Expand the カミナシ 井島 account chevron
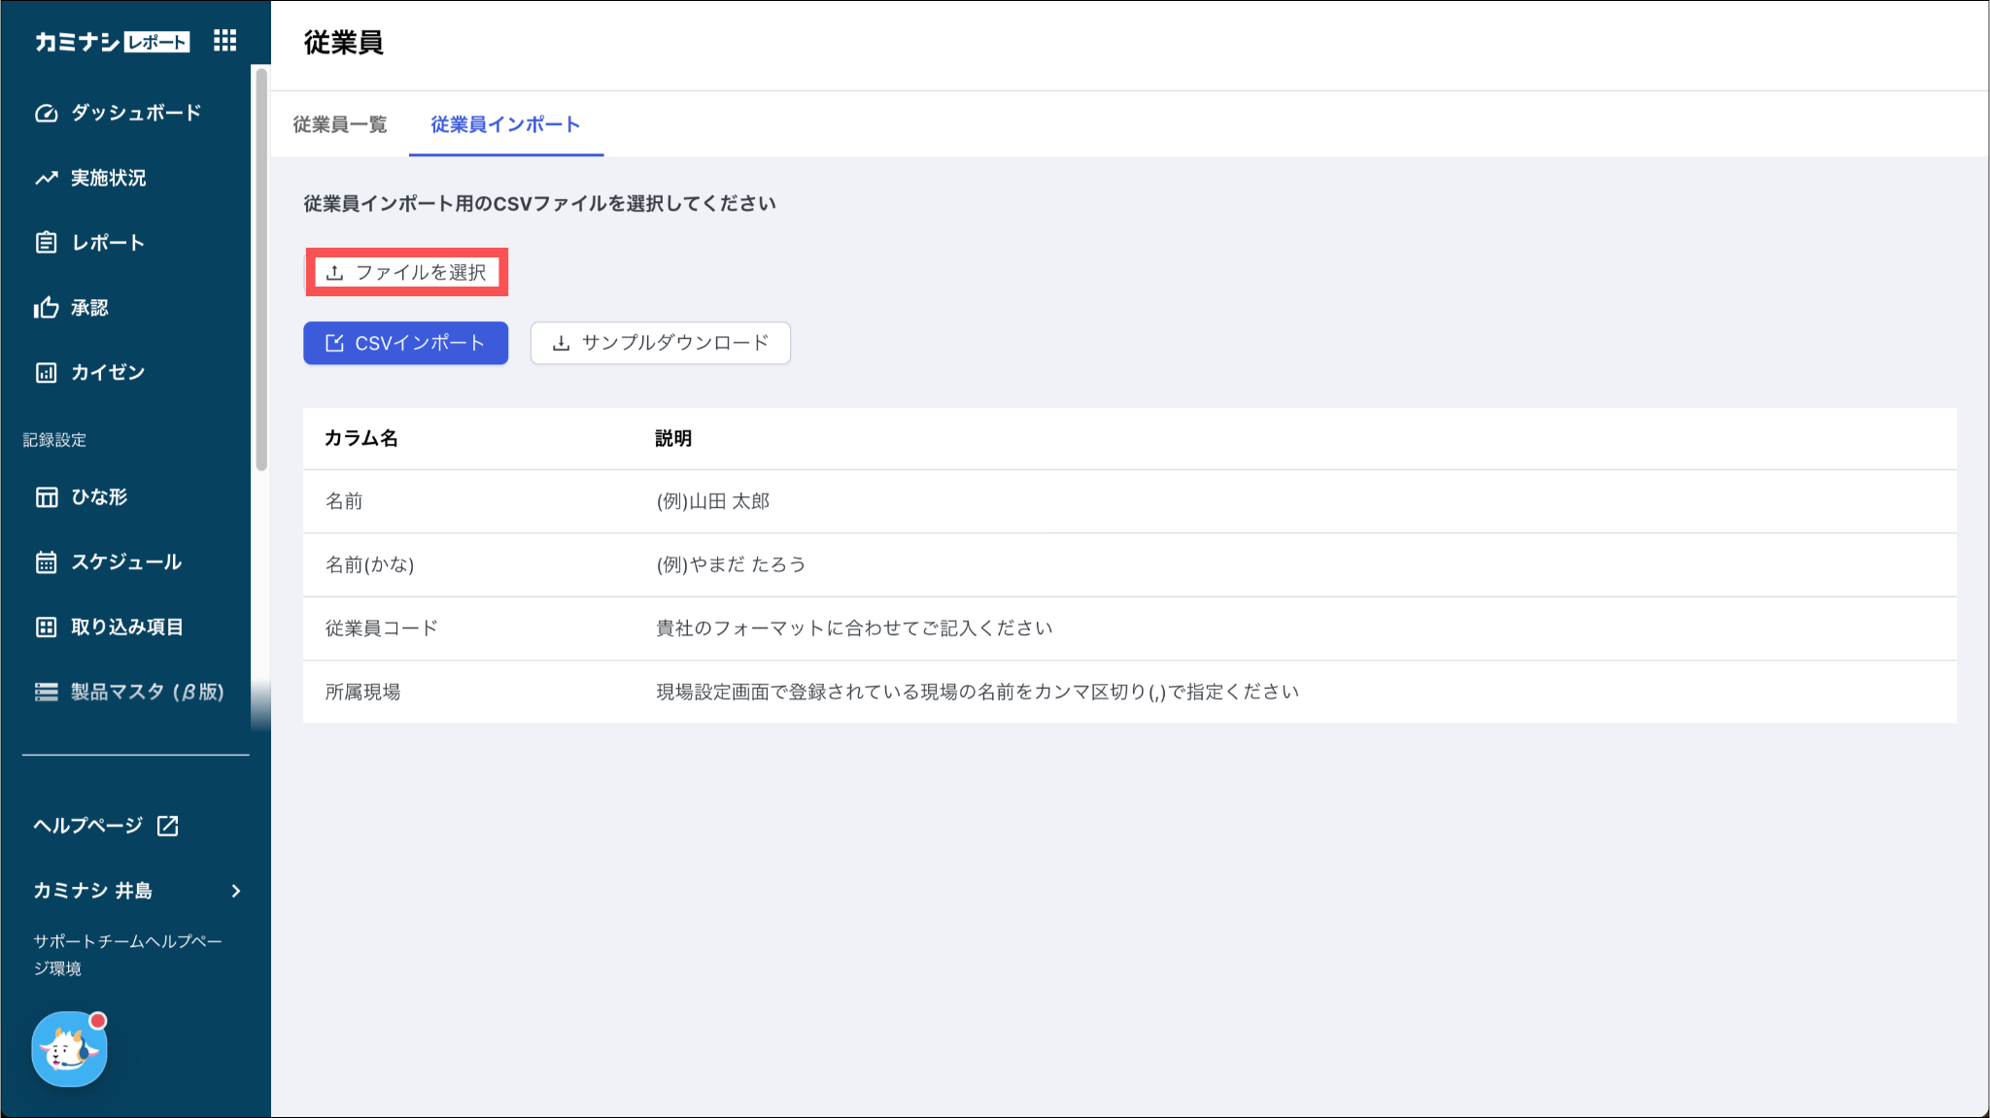Viewport: 1990px width, 1118px height. point(235,891)
